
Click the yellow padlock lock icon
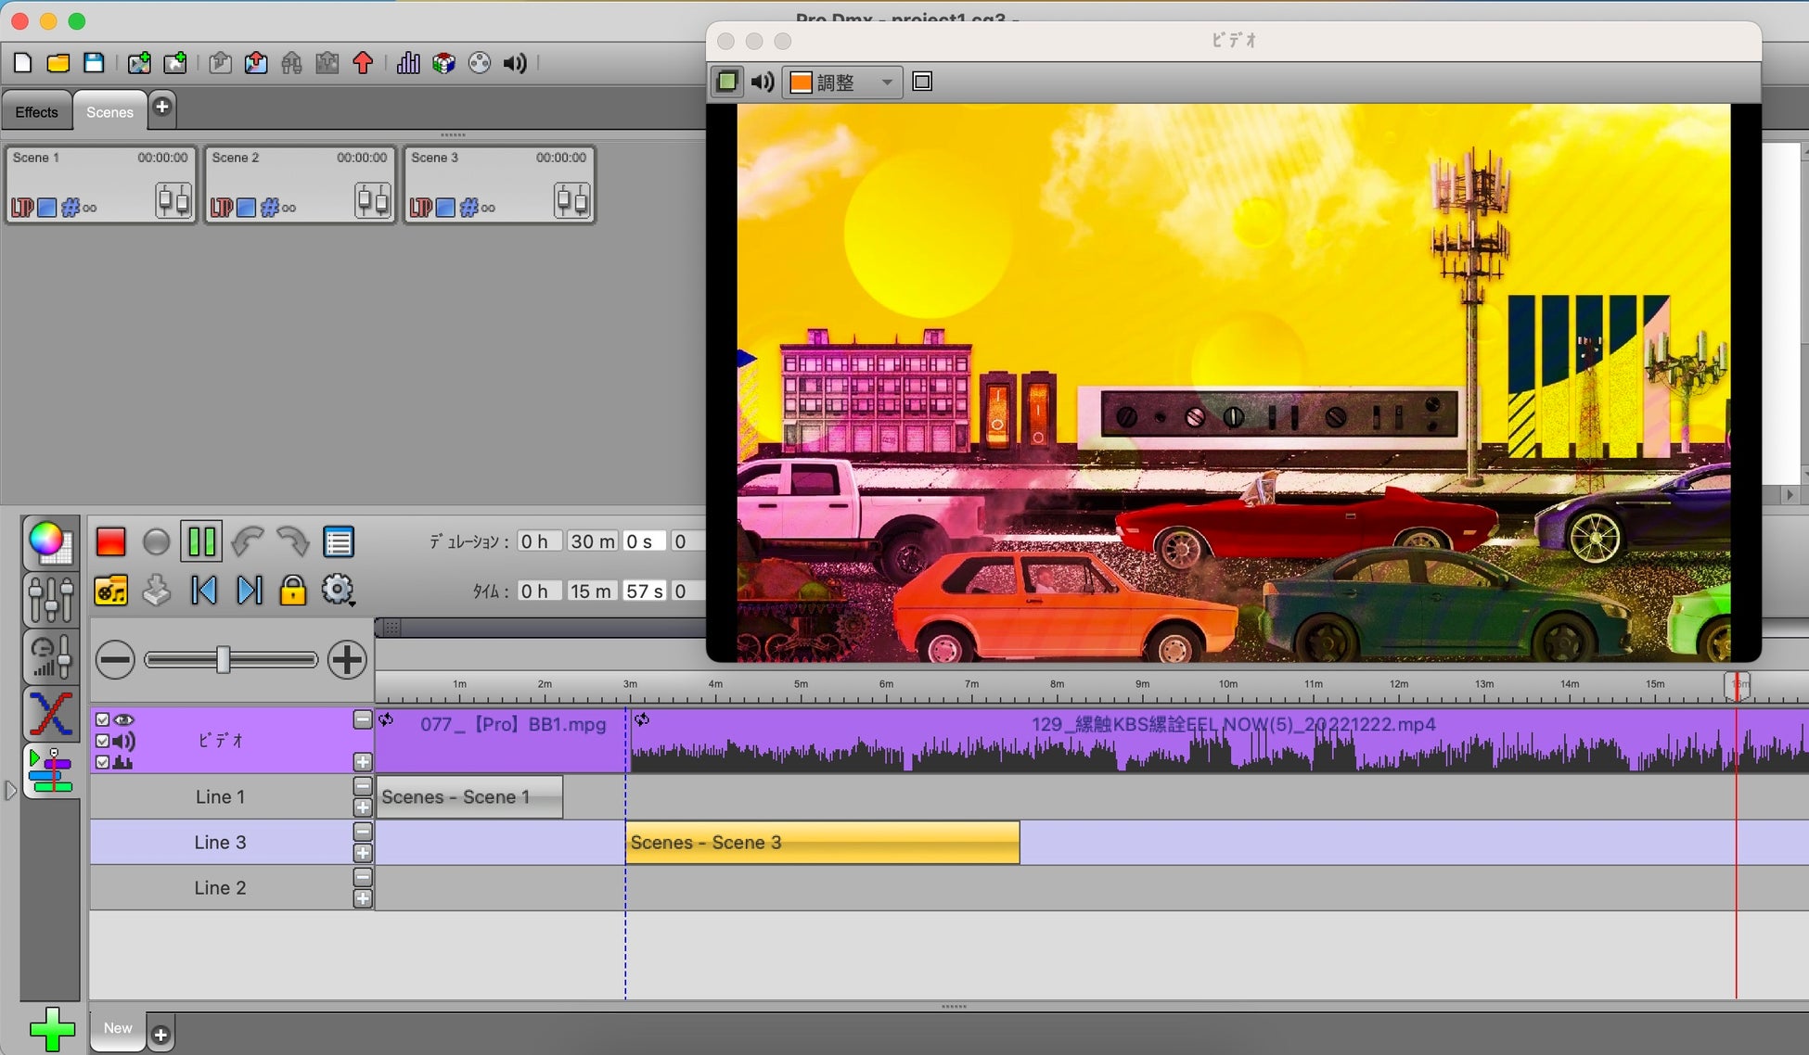click(x=292, y=591)
